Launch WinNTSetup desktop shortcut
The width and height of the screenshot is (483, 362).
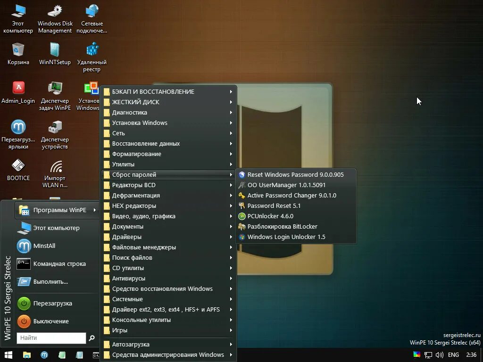[x=55, y=54]
